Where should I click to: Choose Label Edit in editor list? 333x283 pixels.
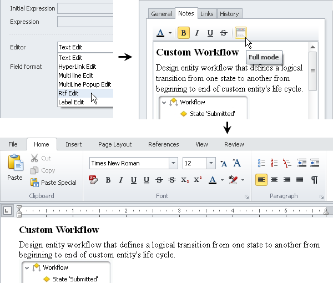pos(71,102)
